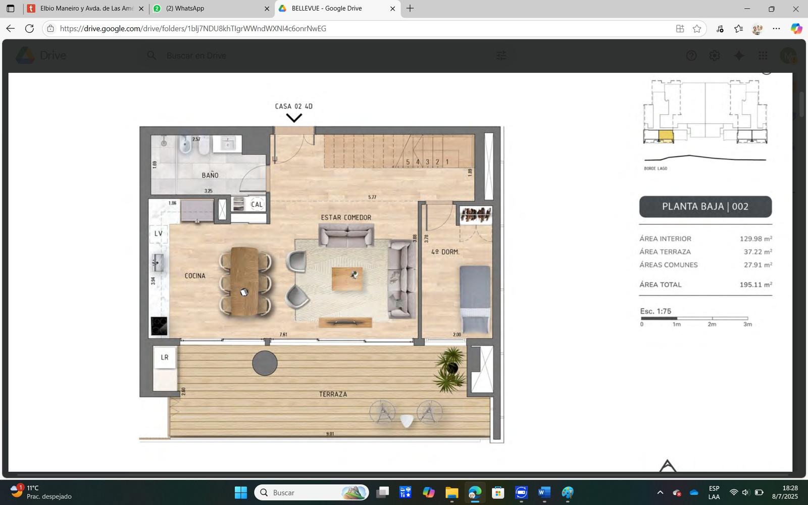Reload the current page

coord(30,29)
